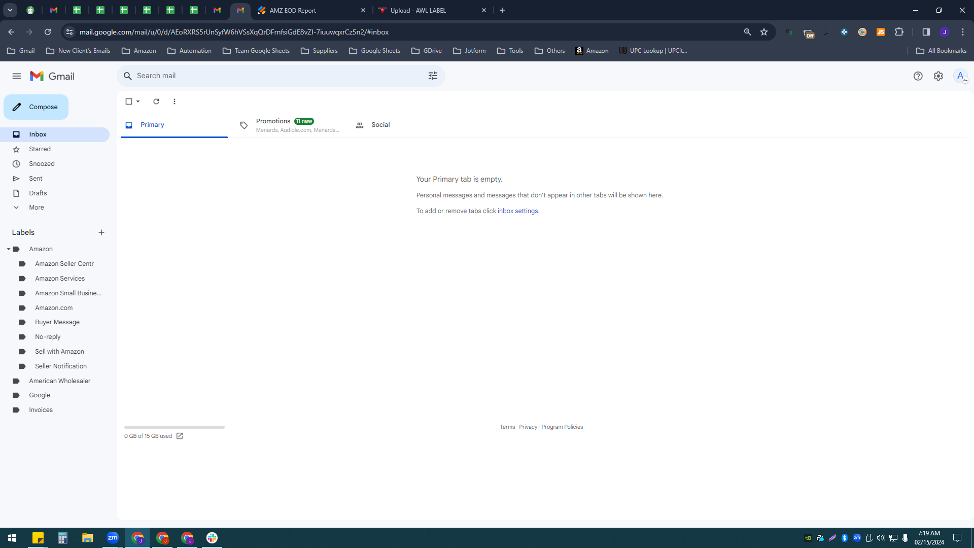The height and width of the screenshot is (548, 974).
Task: Open the Program Policies link
Action: pyautogui.click(x=562, y=427)
